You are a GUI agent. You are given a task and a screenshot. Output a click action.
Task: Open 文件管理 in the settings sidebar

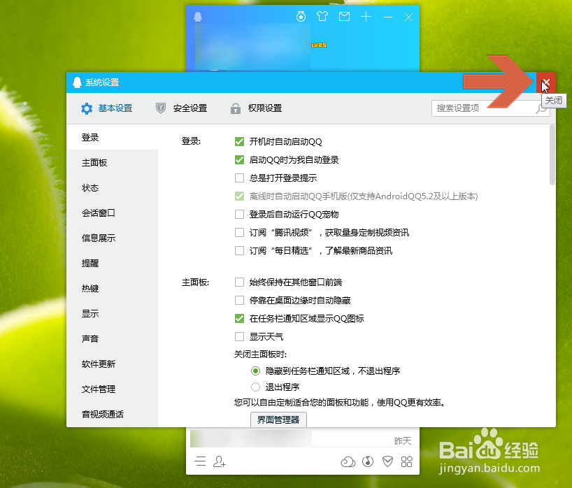coord(113,389)
